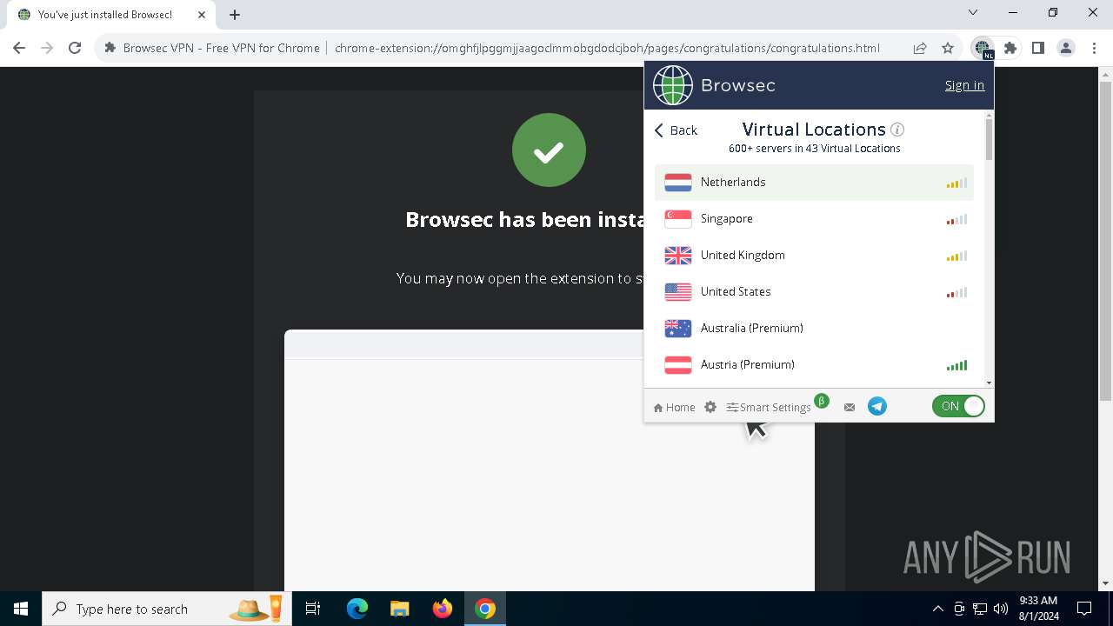Select the United Kingdom flag icon

click(678, 256)
